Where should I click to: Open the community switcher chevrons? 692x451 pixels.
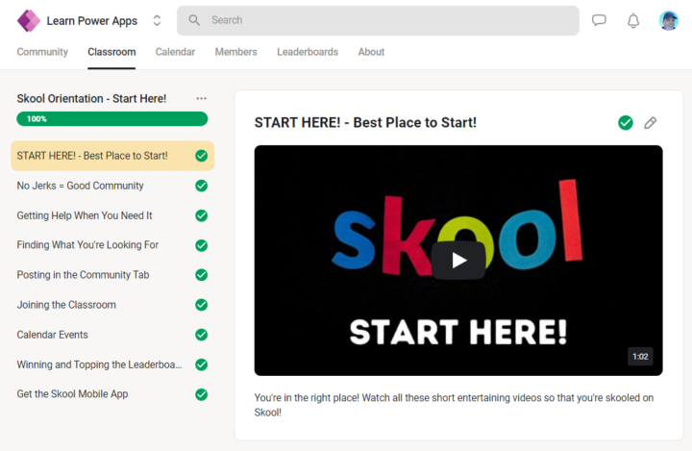coord(157,20)
